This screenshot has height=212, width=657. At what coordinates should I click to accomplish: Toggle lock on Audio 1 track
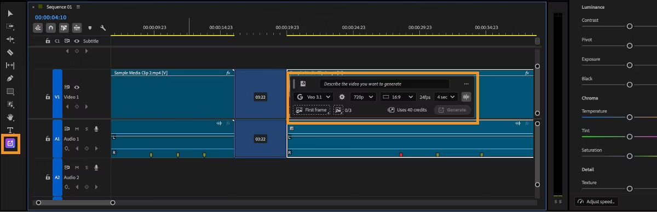[x=48, y=139]
